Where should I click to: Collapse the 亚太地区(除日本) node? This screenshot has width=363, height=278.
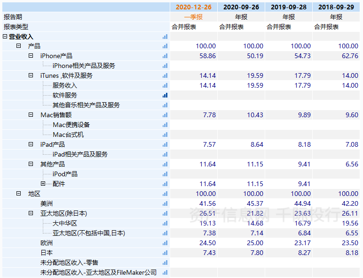pyautogui.click(x=31, y=213)
